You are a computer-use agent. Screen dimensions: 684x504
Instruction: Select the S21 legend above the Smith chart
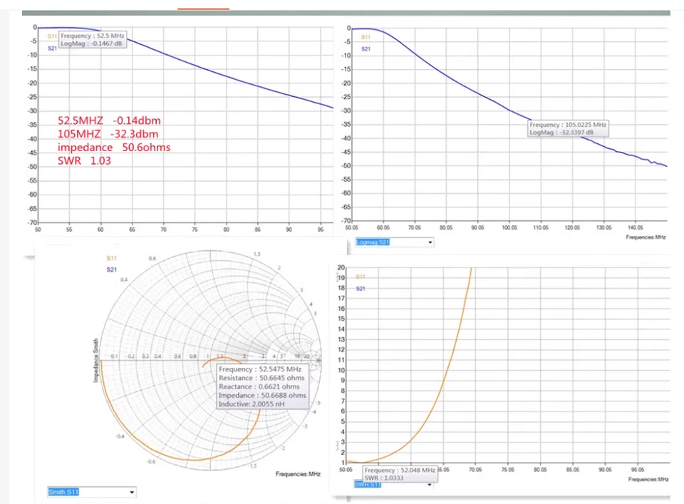coord(111,269)
